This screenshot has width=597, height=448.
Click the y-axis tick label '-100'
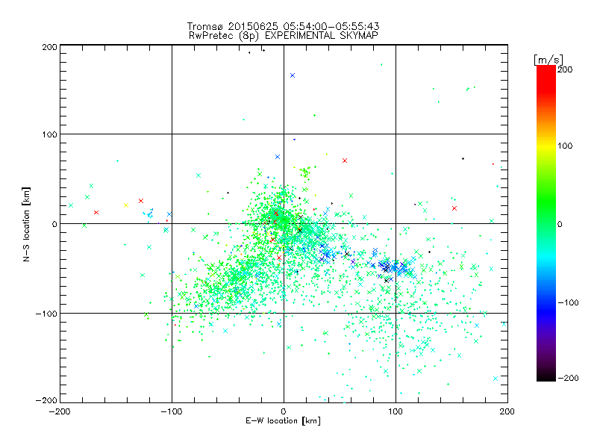coord(46,314)
